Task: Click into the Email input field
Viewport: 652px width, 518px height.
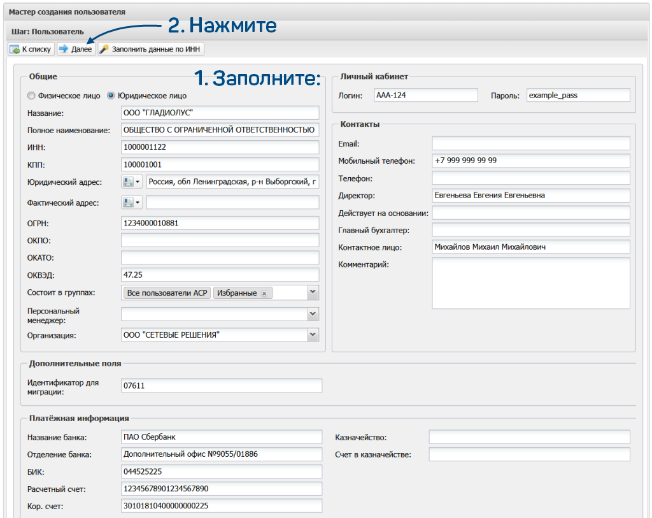Action: tap(530, 143)
